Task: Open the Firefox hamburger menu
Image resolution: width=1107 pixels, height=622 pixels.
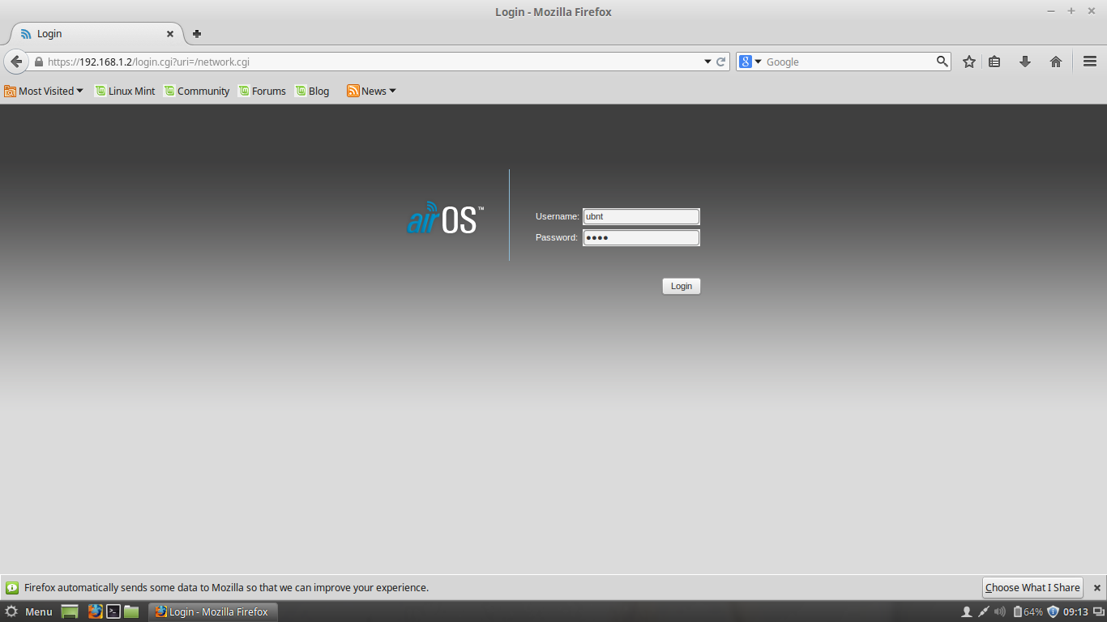Action: pos(1088,61)
